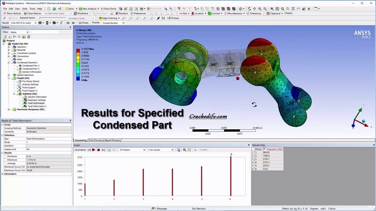Click the export animation video icon
Screen dimensions: 376x211
178,150
